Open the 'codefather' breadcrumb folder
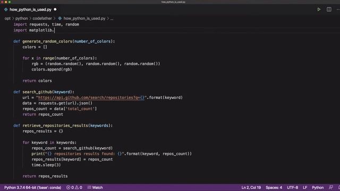Screen dimensions: 340x191 coord(42,19)
